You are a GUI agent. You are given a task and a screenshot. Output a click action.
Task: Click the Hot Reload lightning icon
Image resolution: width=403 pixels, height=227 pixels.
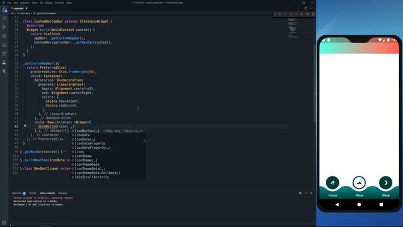click(x=302, y=15)
